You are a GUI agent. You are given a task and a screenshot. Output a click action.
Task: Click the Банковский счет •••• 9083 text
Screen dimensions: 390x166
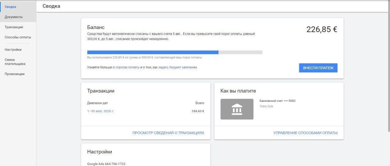pos(278,101)
